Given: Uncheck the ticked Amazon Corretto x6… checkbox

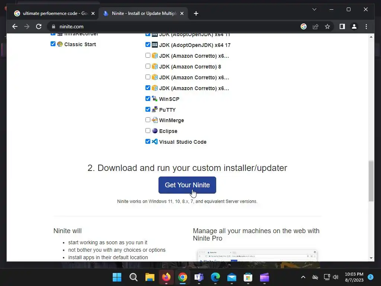Looking at the screenshot, I should tap(148, 88).
